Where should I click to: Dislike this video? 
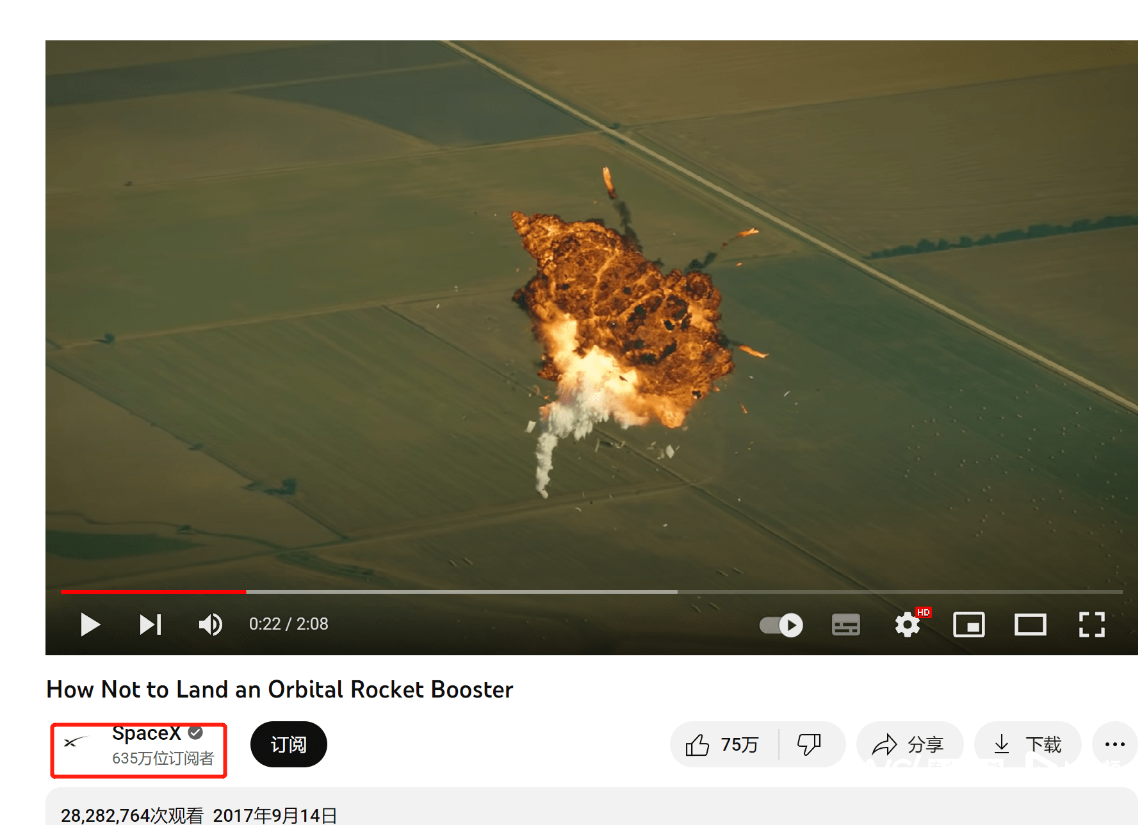[810, 744]
